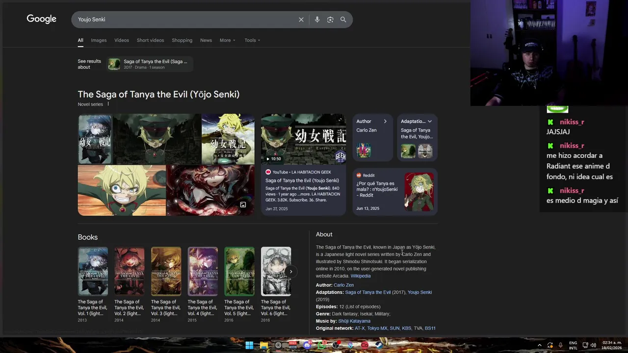
Task: Open the Tools dropdown
Action: tap(252, 40)
